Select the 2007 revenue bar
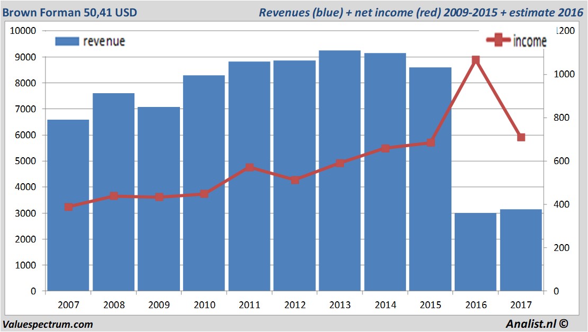The height and width of the screenshot is (332, 588). [x=68, y=205]
